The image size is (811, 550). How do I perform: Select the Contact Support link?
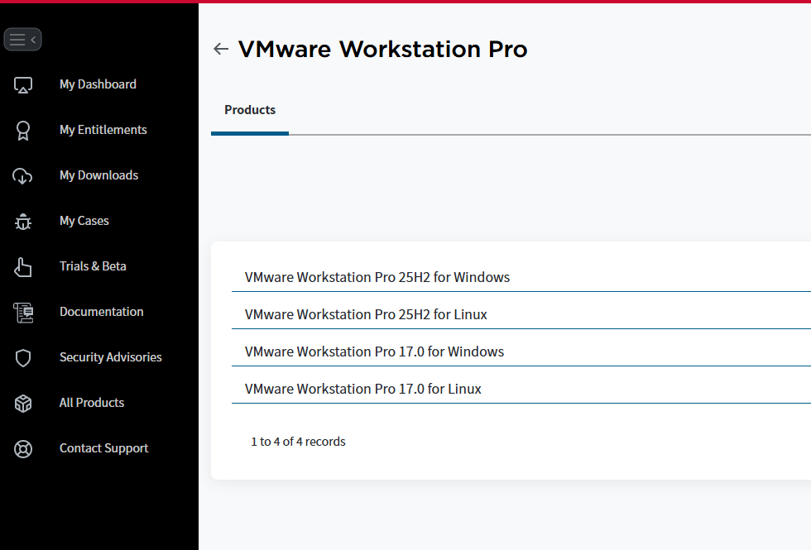[x=103, y=448]
